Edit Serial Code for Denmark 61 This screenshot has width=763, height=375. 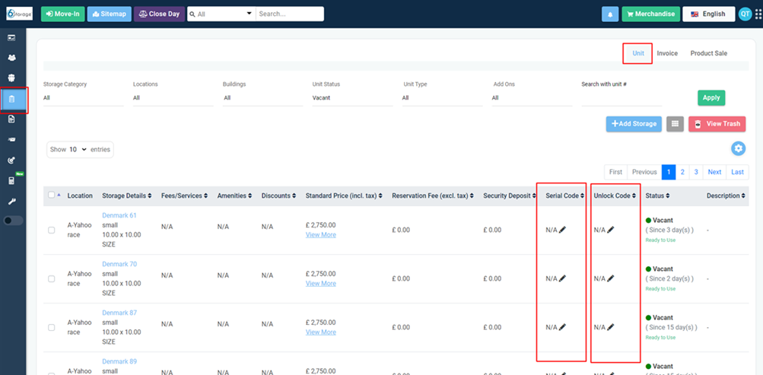point(562,230)
